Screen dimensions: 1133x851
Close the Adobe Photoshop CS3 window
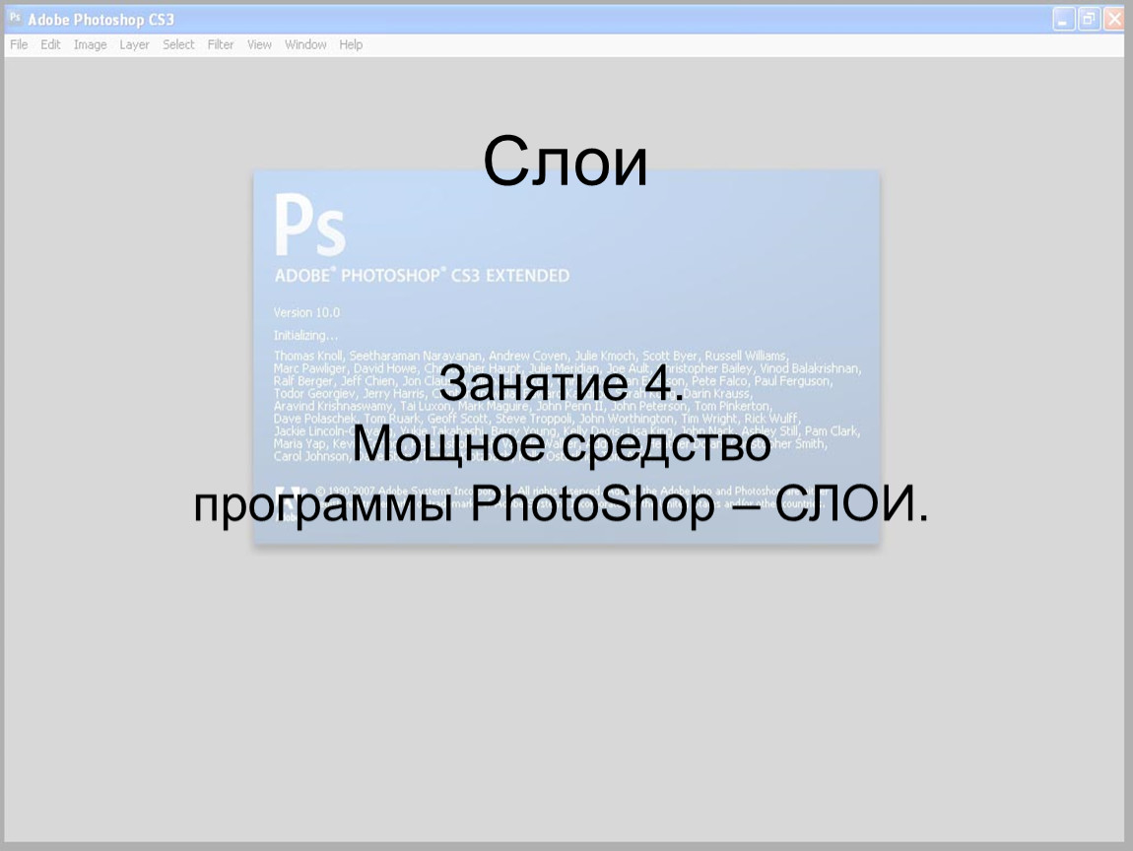[1113, 19]
